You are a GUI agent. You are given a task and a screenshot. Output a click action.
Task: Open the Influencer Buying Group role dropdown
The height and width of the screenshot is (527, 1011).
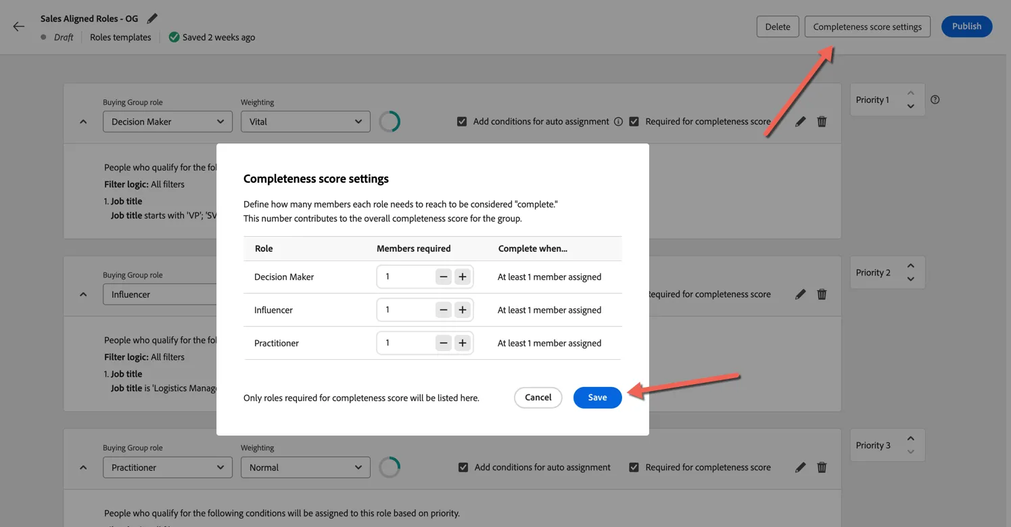(x=160, y=294)
